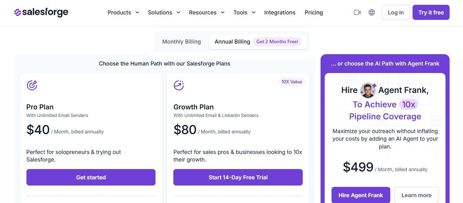Viewport: 463px width, 203px height.
Task: Click the 10X Value badge
Action: [291, 82]
